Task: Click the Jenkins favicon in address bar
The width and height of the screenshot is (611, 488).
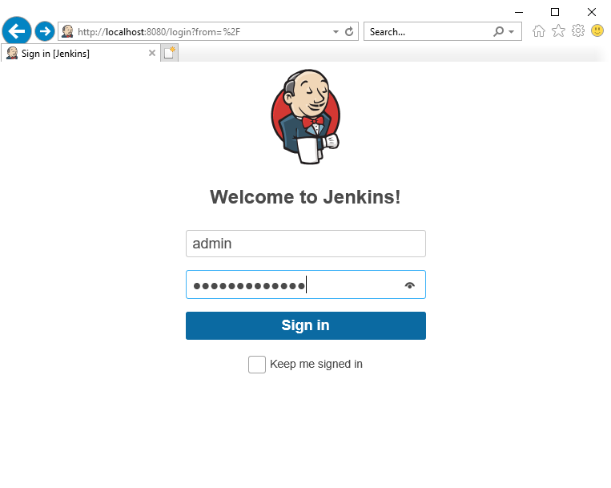Action: click(67, 31)
